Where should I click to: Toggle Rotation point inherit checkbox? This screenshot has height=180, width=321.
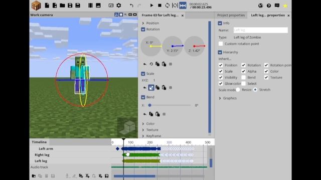coord(266,65)
